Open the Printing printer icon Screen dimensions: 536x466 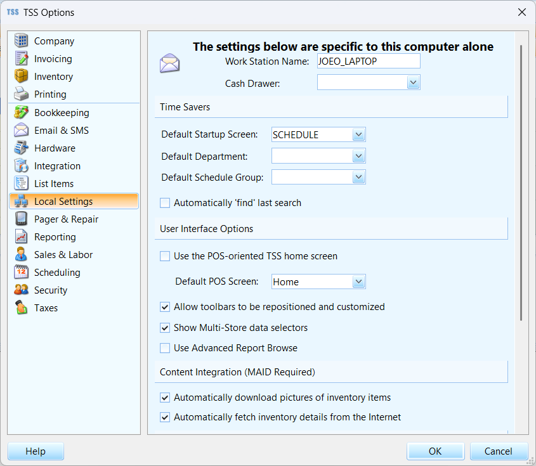coord(21,94)
